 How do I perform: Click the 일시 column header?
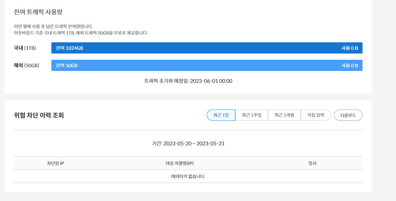(312, 163)
